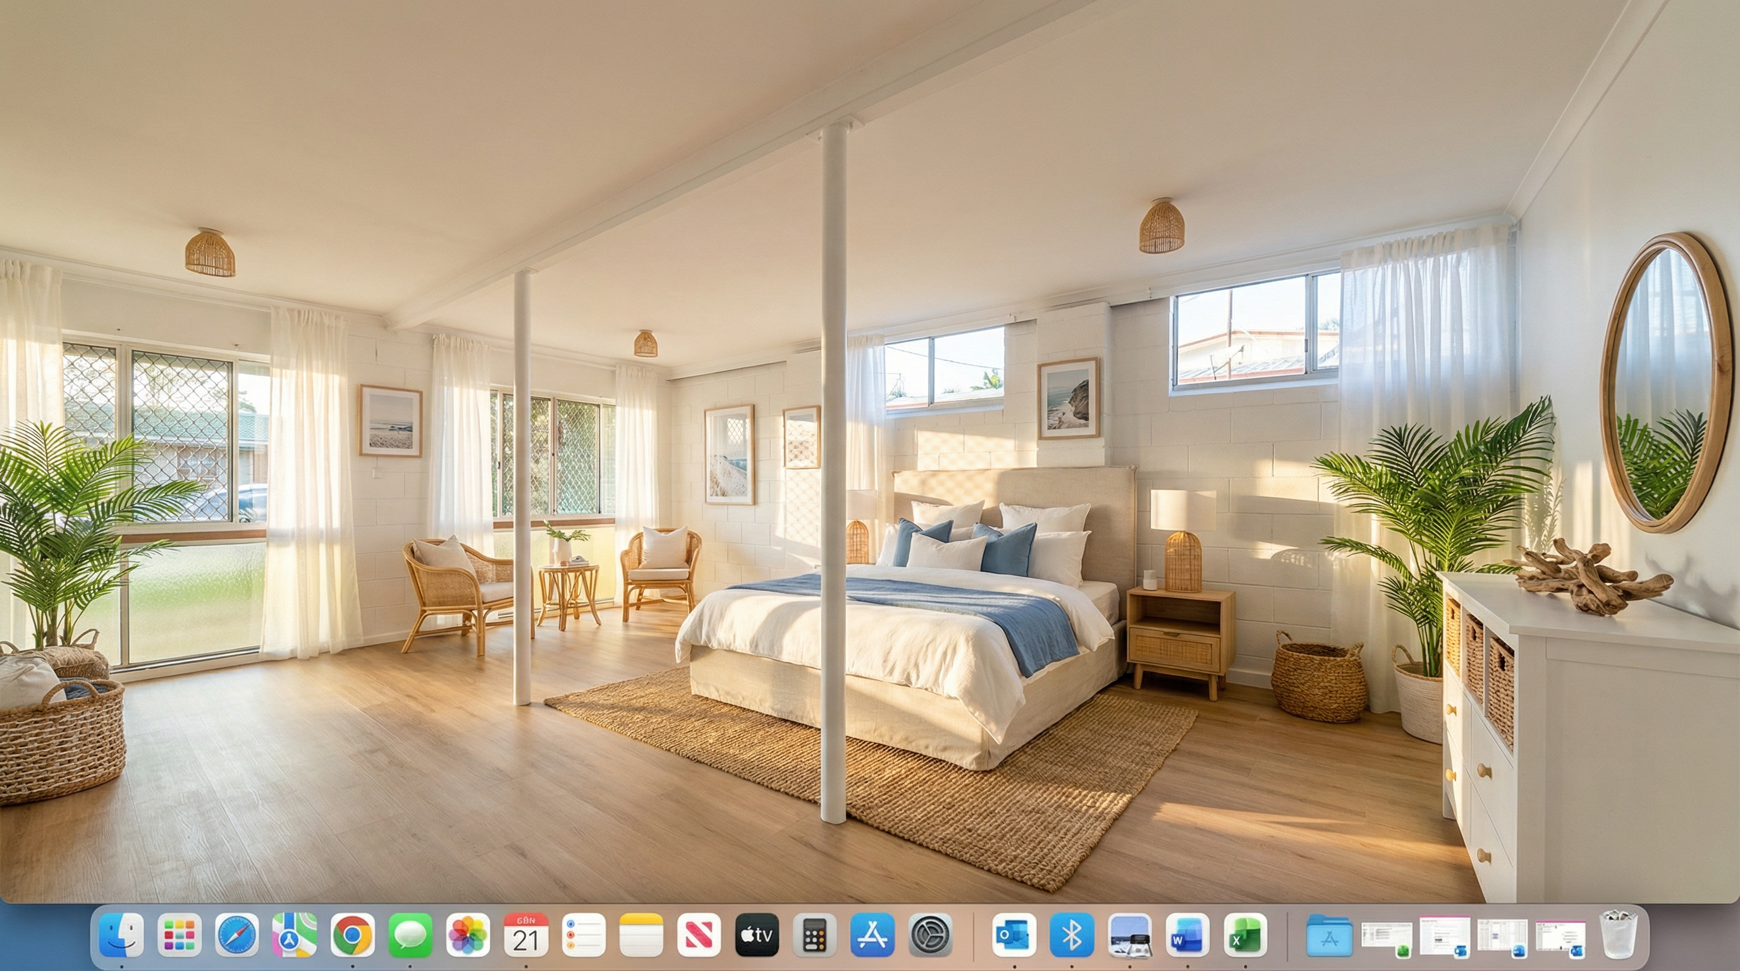This screenshot has height=971, width=1740.
Task: Launch the Apple TV app
Action: (x=757, y=935)
